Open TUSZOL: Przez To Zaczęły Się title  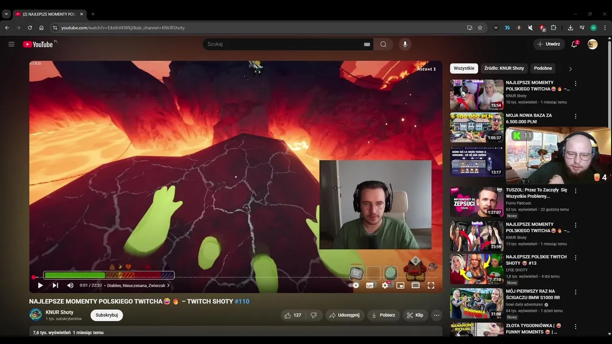point(536,193)
